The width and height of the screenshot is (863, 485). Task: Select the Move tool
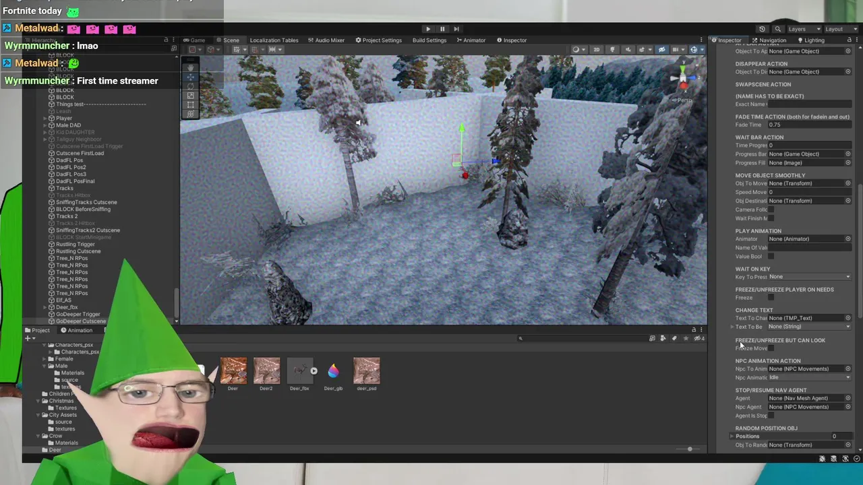[191, 77]
